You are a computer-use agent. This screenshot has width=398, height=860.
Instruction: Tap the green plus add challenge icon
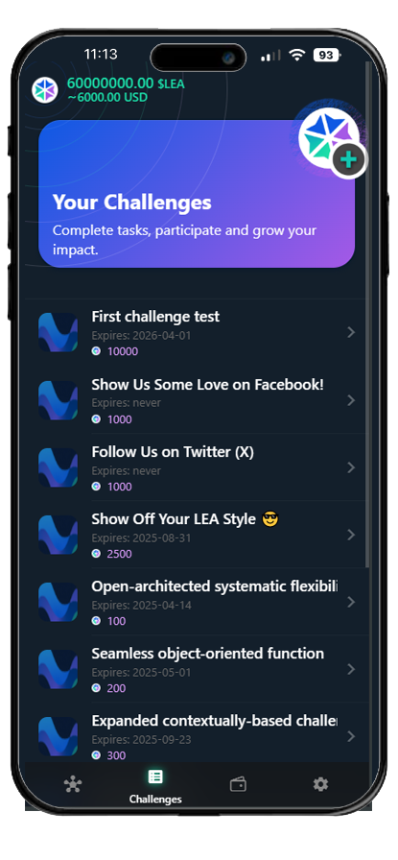click(349, 159)
